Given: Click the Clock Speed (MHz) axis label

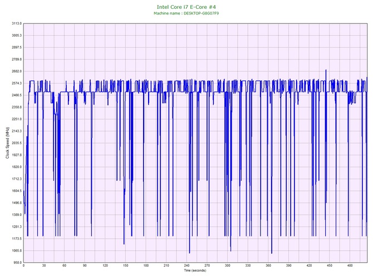Looking at the screenshot, I should [8, 143].
